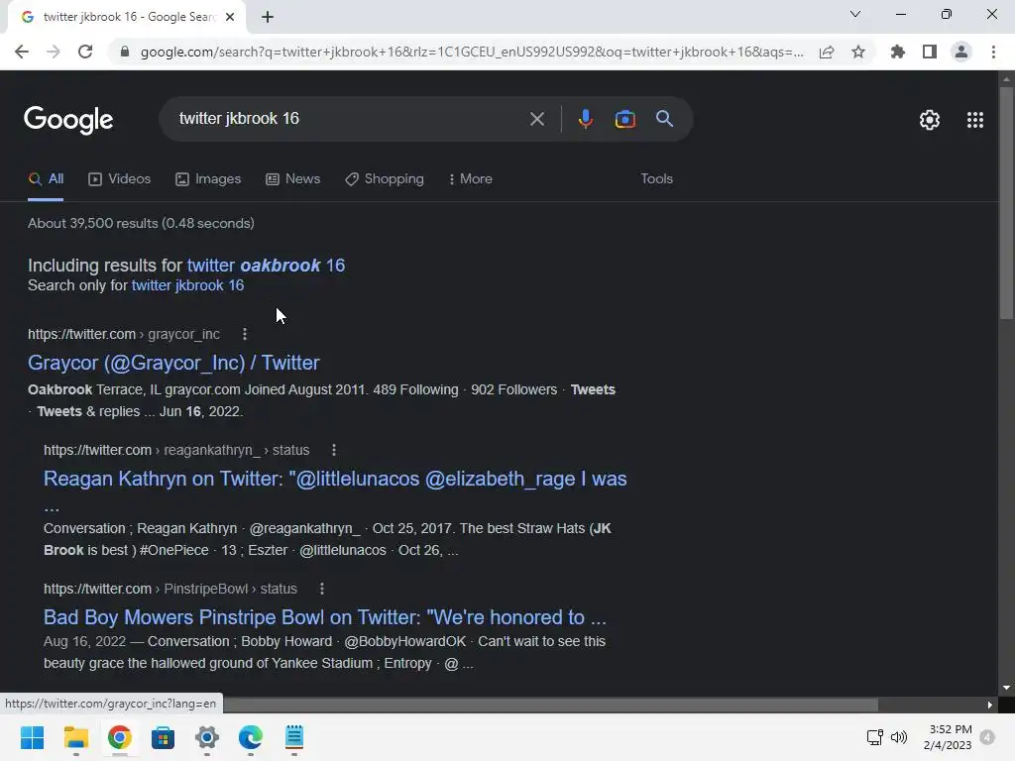The image size is (1015, 761).
Task: Click the horizontal scrollbar right arrow
Action: pos(990,705)
